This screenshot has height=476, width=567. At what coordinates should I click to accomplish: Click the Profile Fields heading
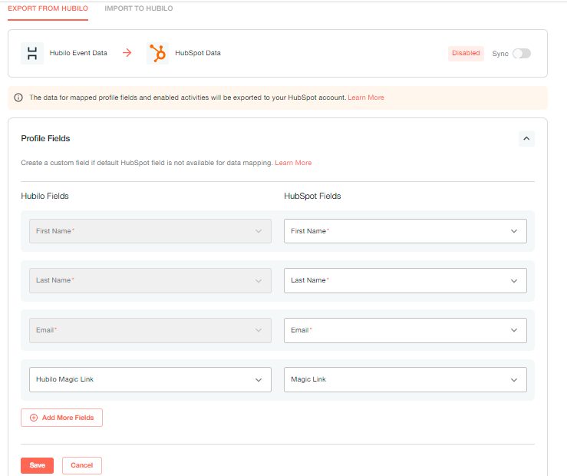(x=45, y=138)
